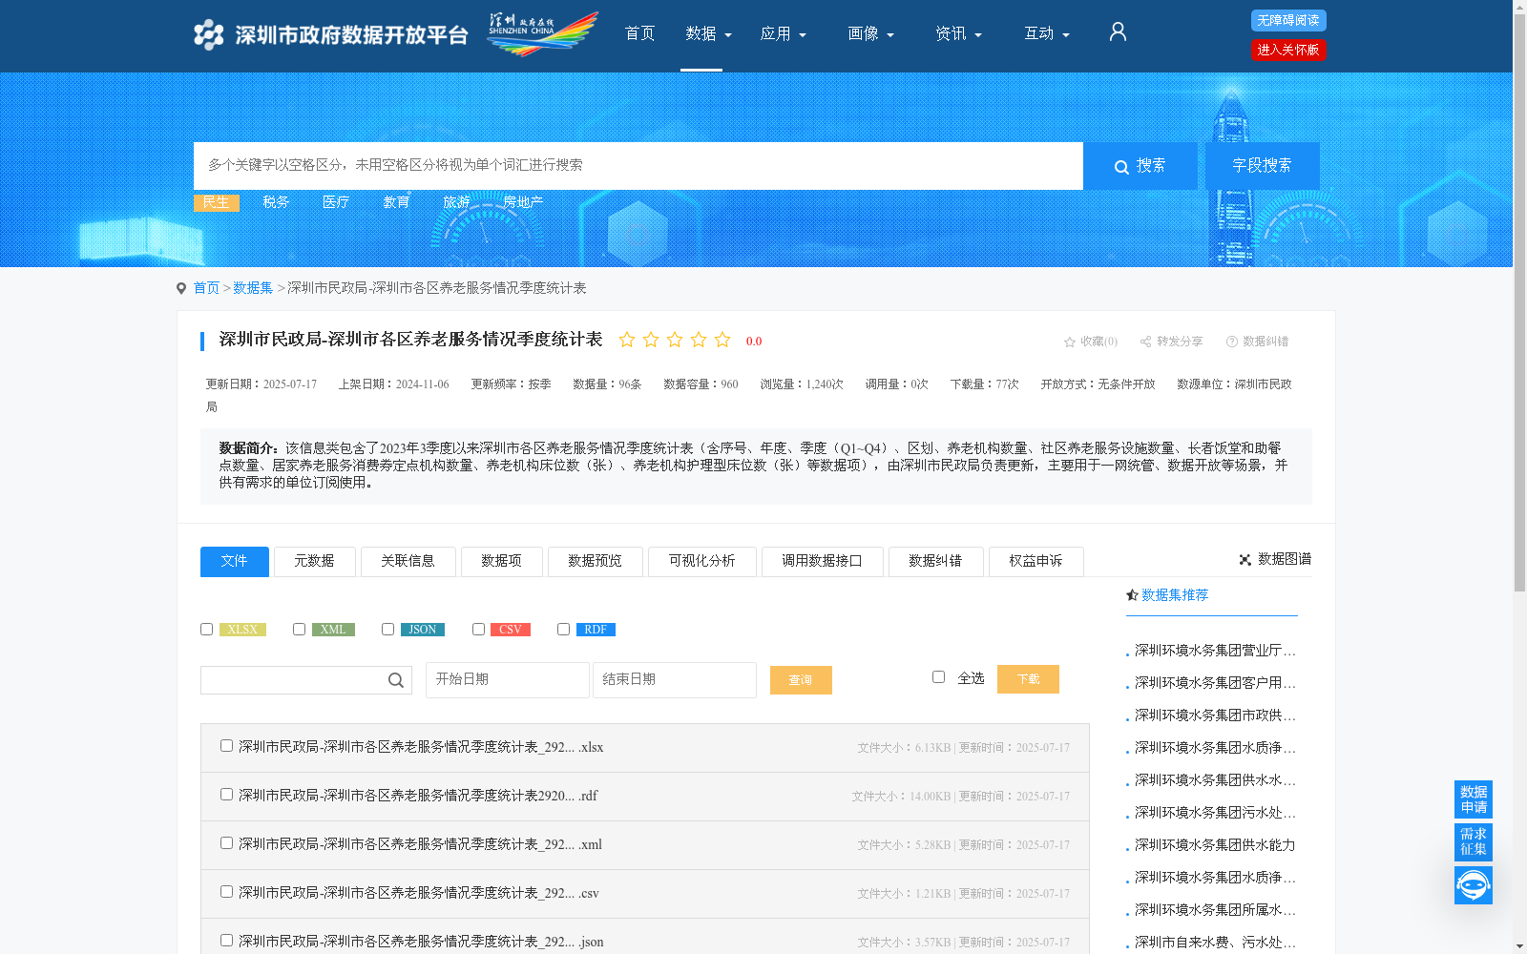Open the user account icon
Image resolution: width=1527 pixels, height=954 pixels.
[x=1118, y=32]
